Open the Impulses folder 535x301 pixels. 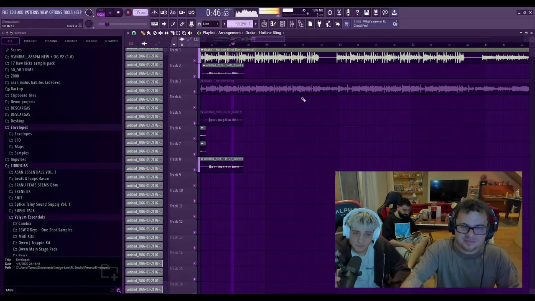(18, 159)
